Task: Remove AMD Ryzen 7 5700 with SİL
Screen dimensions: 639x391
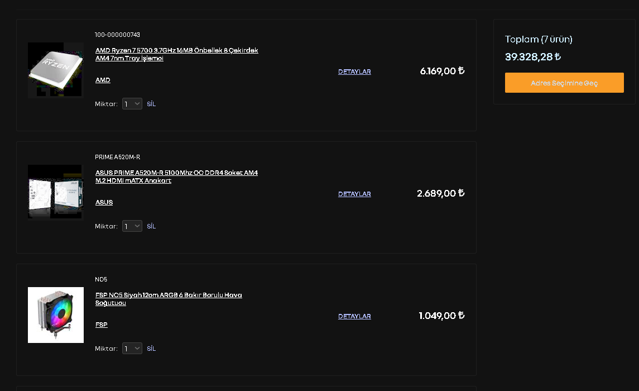Action: coord(151,104)
